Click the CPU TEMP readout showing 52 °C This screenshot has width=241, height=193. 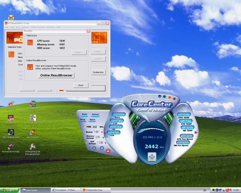tap(184, 114)
